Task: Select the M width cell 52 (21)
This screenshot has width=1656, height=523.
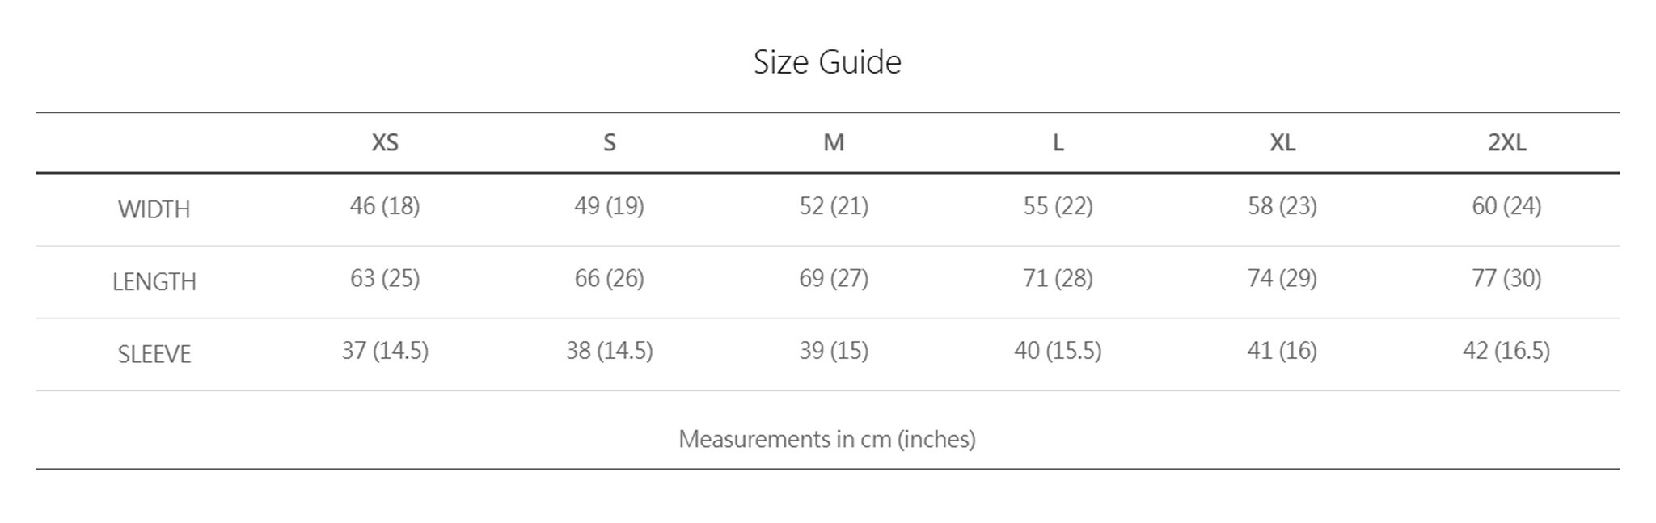Action: tap(834, 206)
